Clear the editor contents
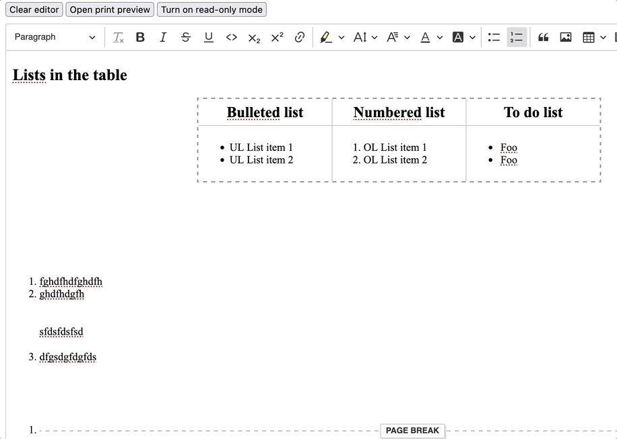The width and height of the screenshot is (617, 439). coord(34,9)
